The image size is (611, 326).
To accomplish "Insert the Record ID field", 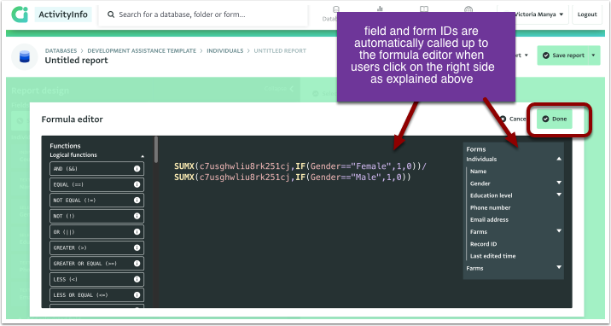I will [x=483, y=244].
